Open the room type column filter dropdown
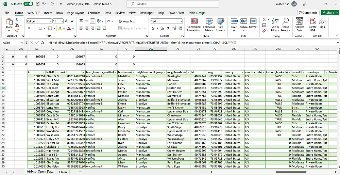The height and width of the screenshot is (175, 340). (326, 72)
